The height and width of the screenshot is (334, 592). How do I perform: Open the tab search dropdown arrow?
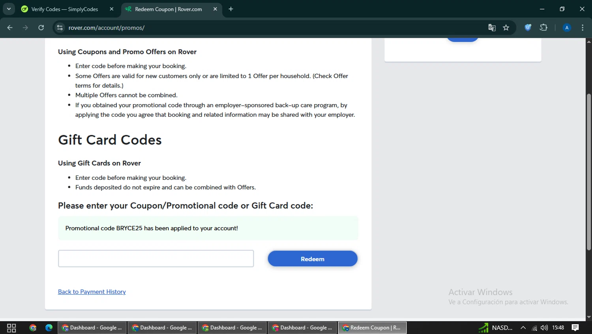tap(9, 9)
